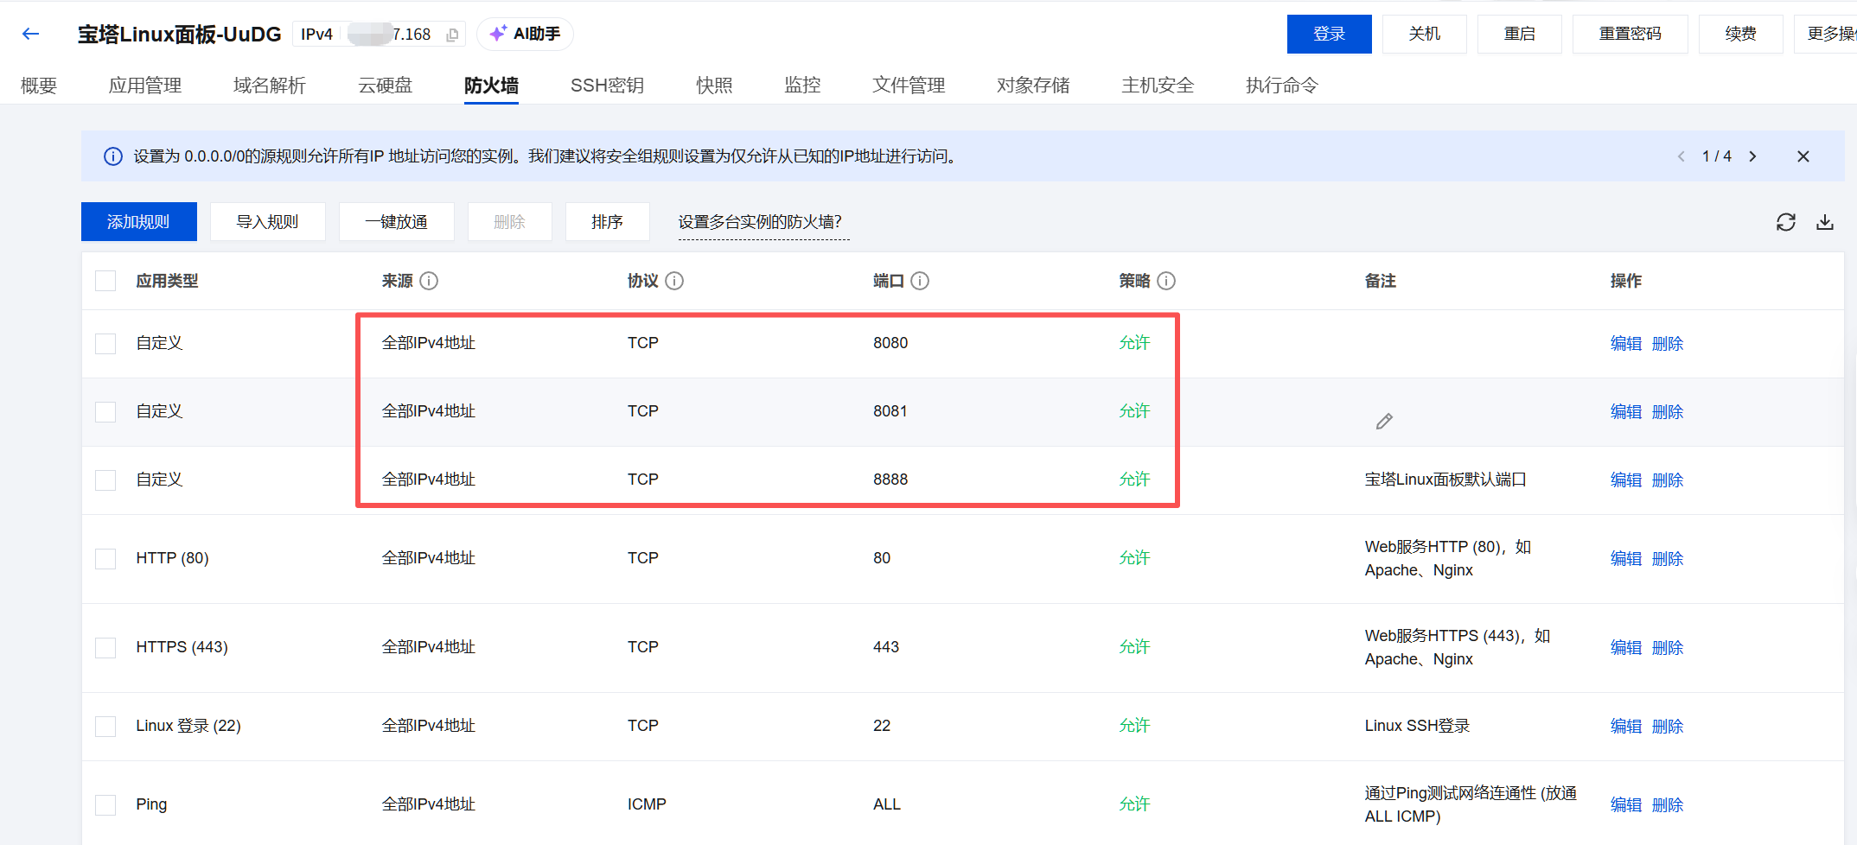Click 编辑 for the HTTPS (443) rule
The width and height of the screenshot is (1857, 845).
[1626, 648]
